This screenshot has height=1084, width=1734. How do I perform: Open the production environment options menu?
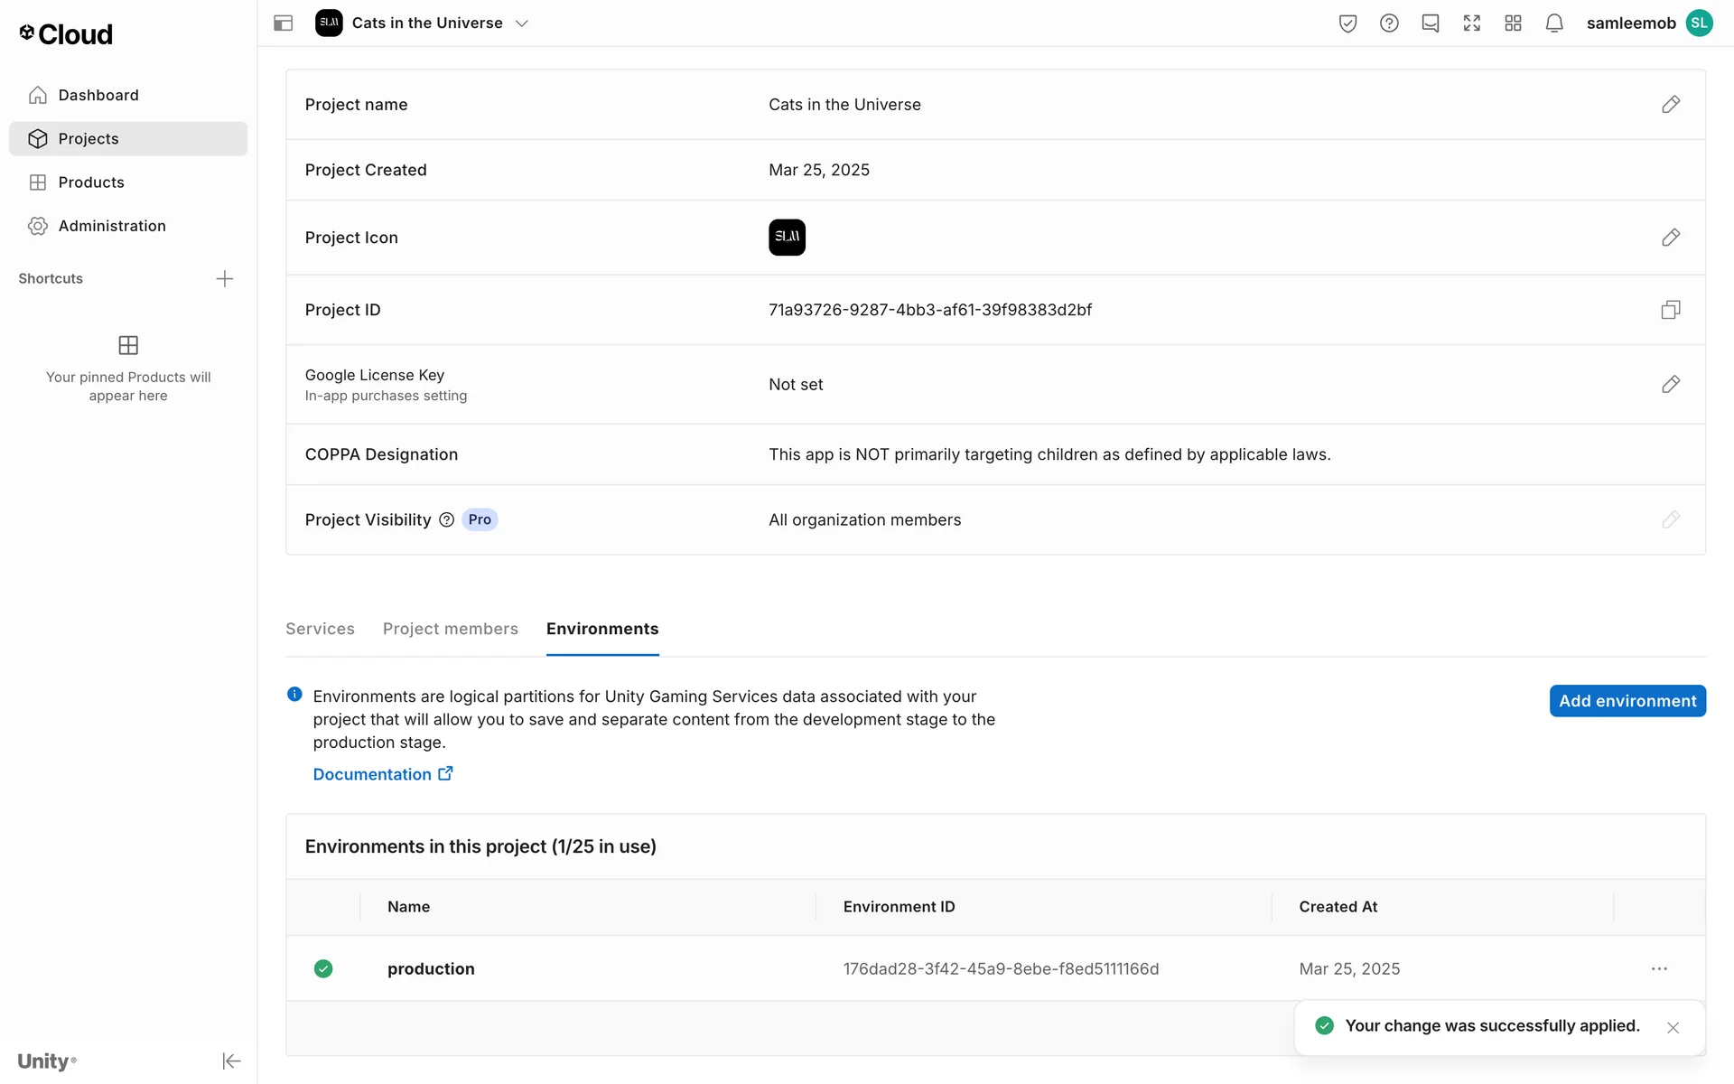pyautogui.click(x=1659, y=968)
